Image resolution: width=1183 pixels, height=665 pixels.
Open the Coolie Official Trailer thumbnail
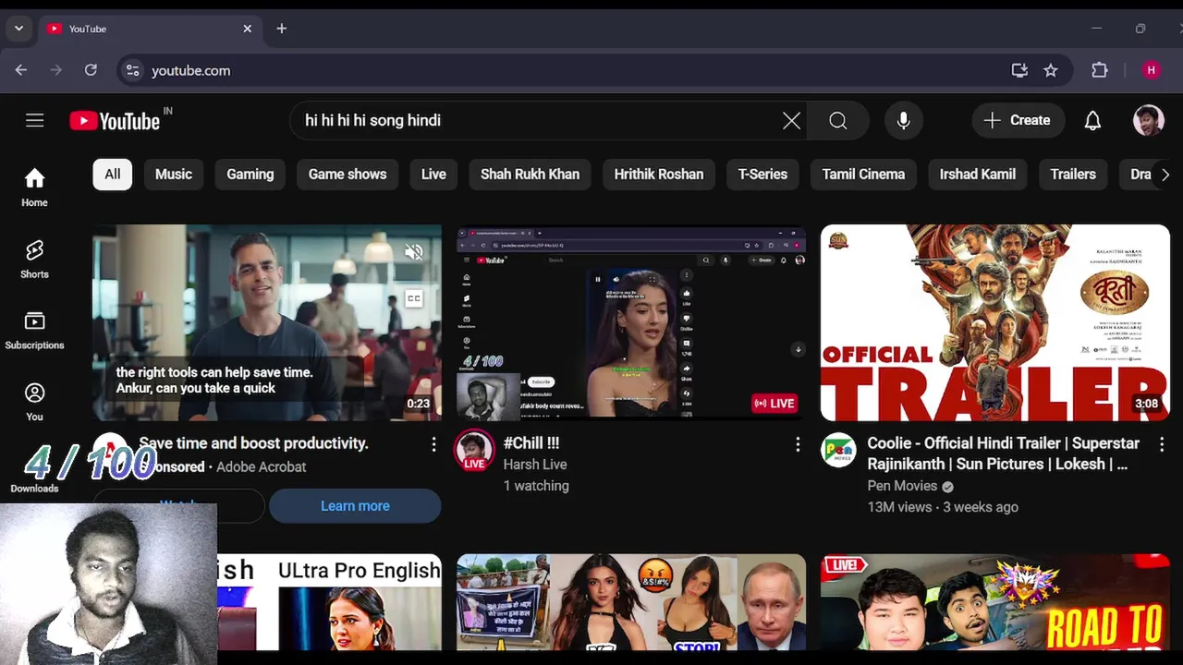(995, 322)
